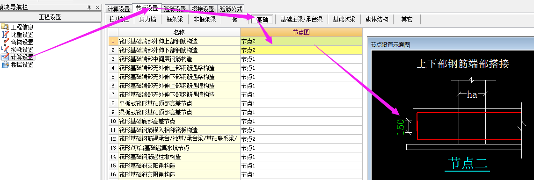Select the 基础 sub-tab
Screen dimensions: 534x180
[262, 20]
